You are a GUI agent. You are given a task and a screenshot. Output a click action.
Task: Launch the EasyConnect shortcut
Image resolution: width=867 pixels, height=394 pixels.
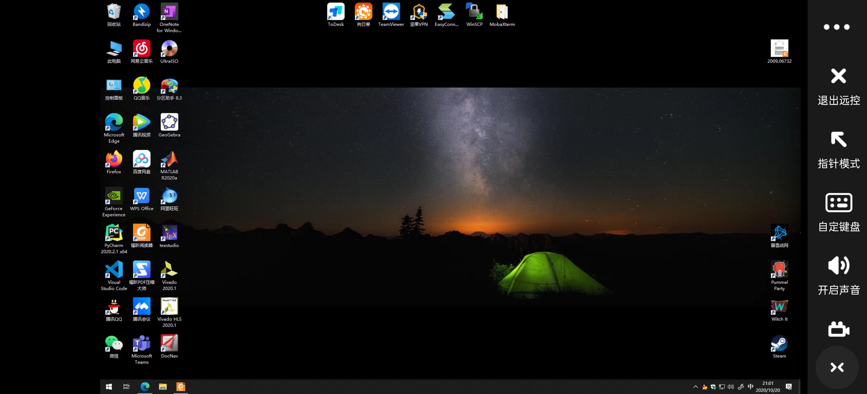pos(446,15)
